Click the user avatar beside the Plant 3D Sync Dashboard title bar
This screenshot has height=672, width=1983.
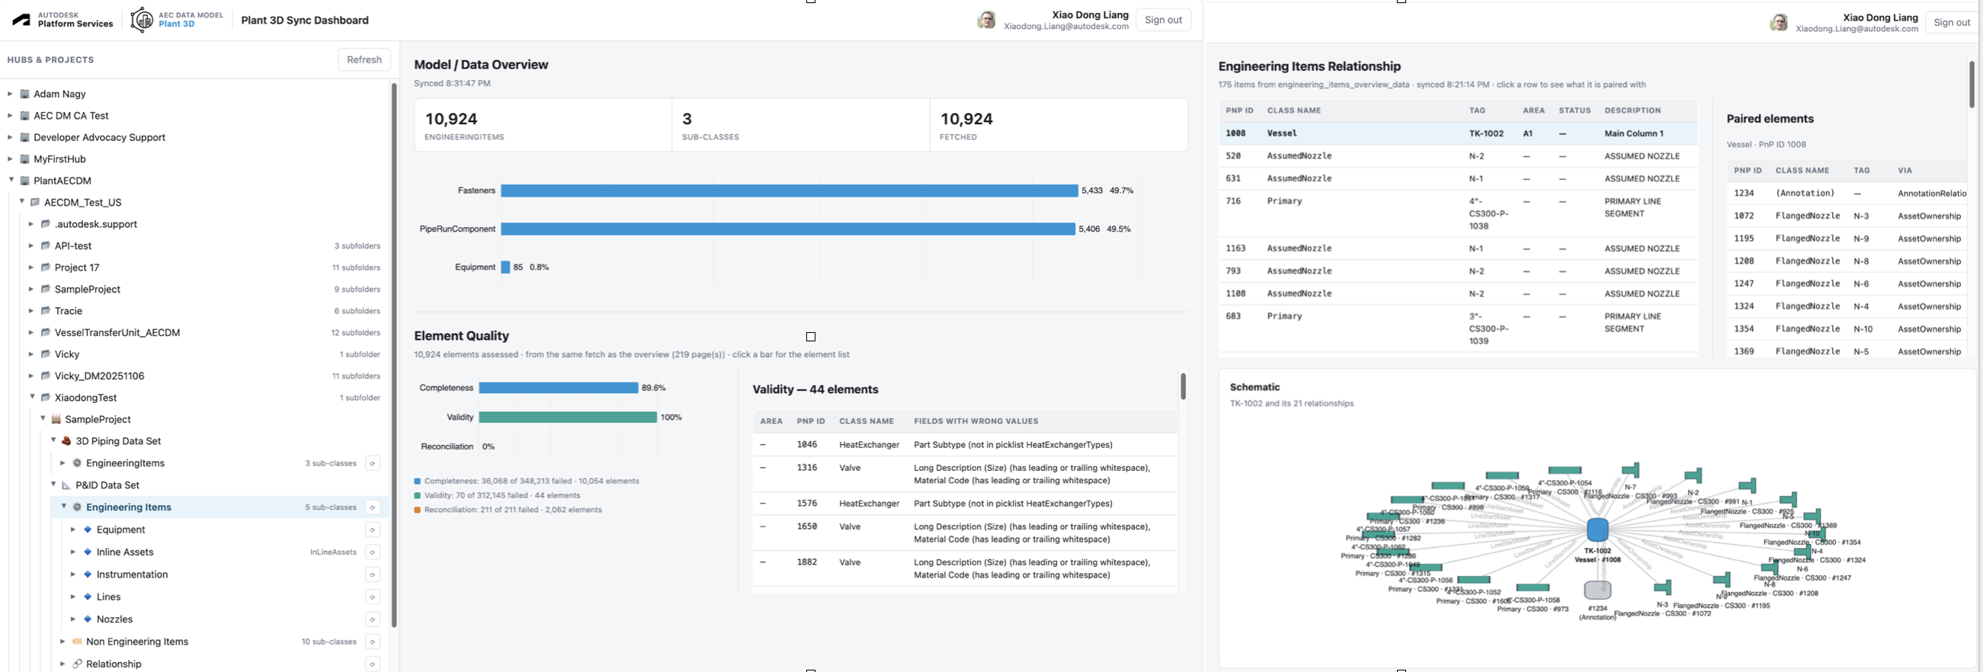[986, 20]
